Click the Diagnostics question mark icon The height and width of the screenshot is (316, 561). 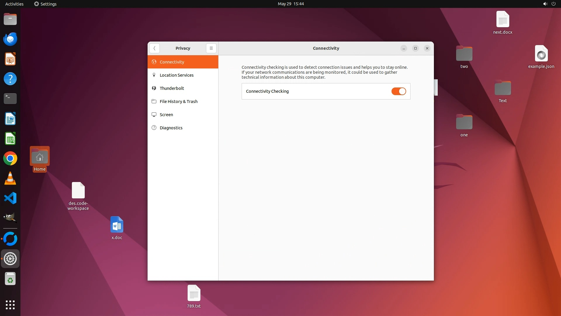tap(154, 128)
